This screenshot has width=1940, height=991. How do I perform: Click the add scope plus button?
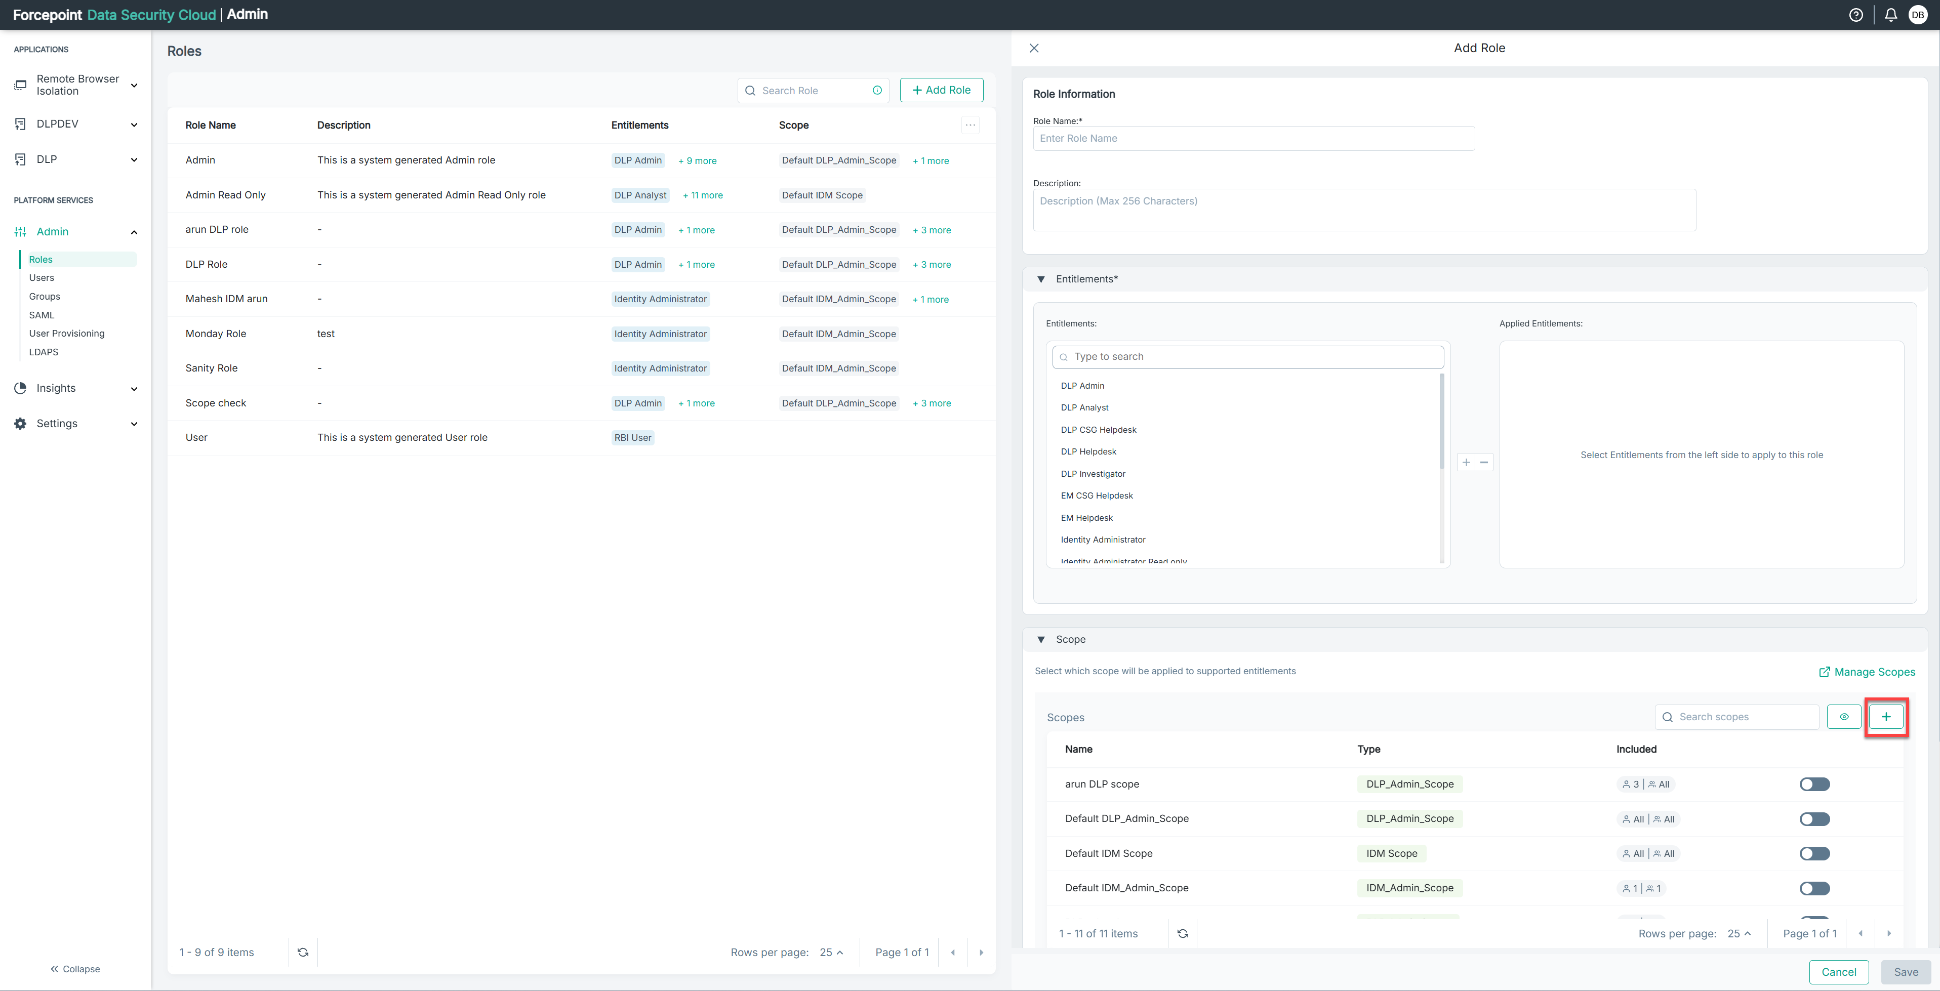point(1886,717)
